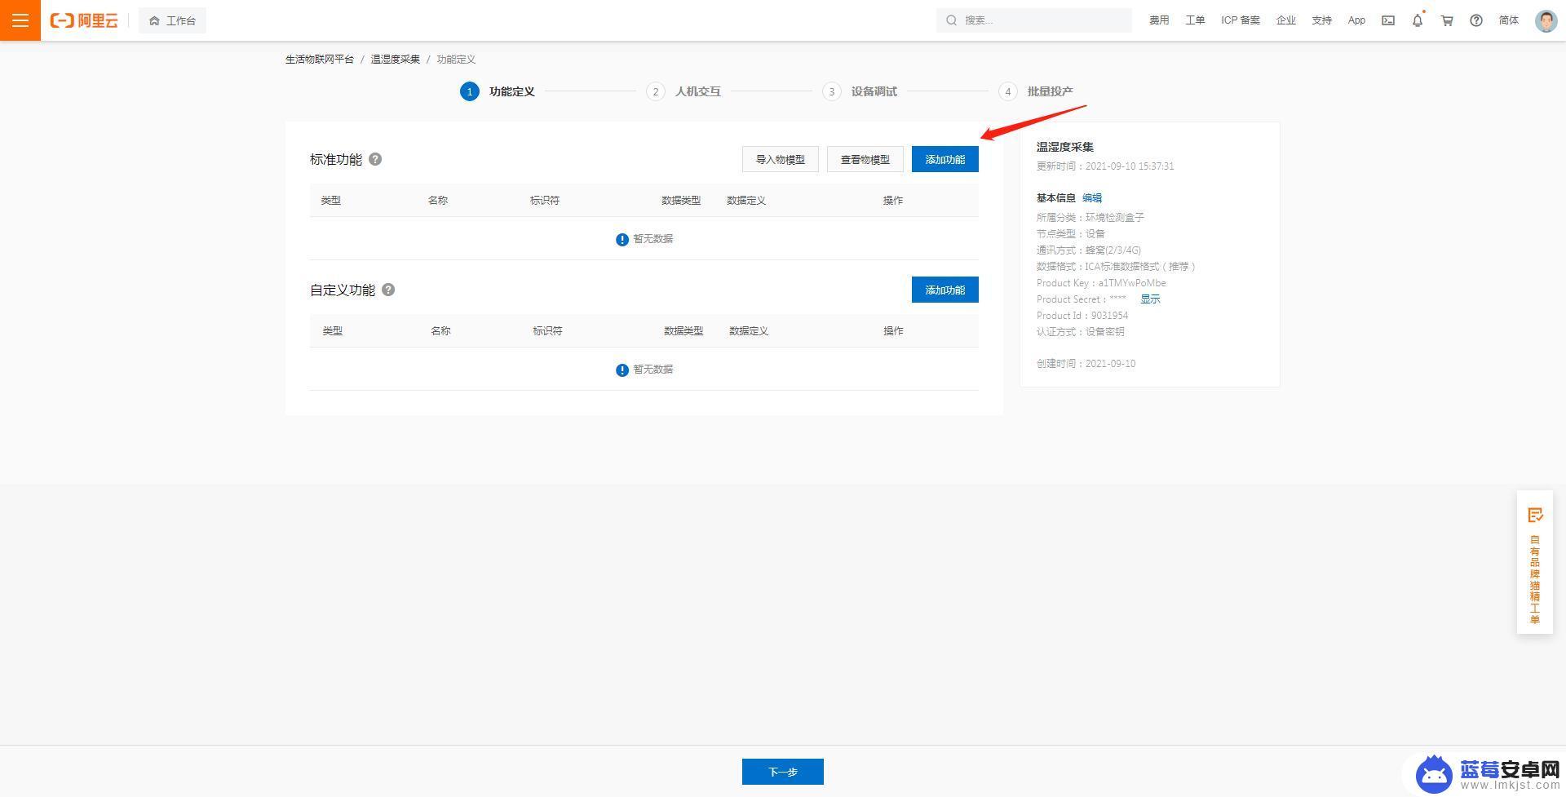The image size is (1566, 797).
Task: Open the shopping cart icon
Action: click(x=1447, y=20)
